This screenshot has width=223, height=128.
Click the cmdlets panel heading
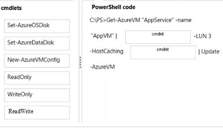[x=11, y=8]
